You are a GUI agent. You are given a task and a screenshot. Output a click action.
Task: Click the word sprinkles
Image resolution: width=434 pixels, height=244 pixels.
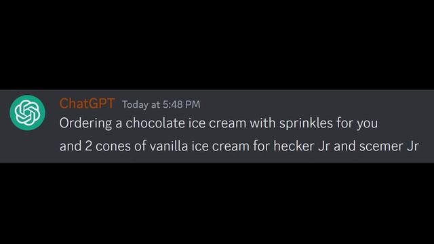point(306,123)
